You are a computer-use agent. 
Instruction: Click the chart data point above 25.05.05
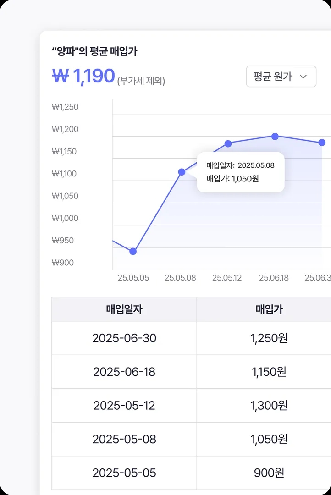(x=133, y=251)
